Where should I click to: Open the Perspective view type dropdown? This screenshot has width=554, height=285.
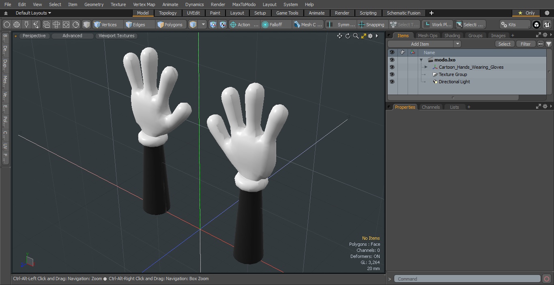coord(34,36)
